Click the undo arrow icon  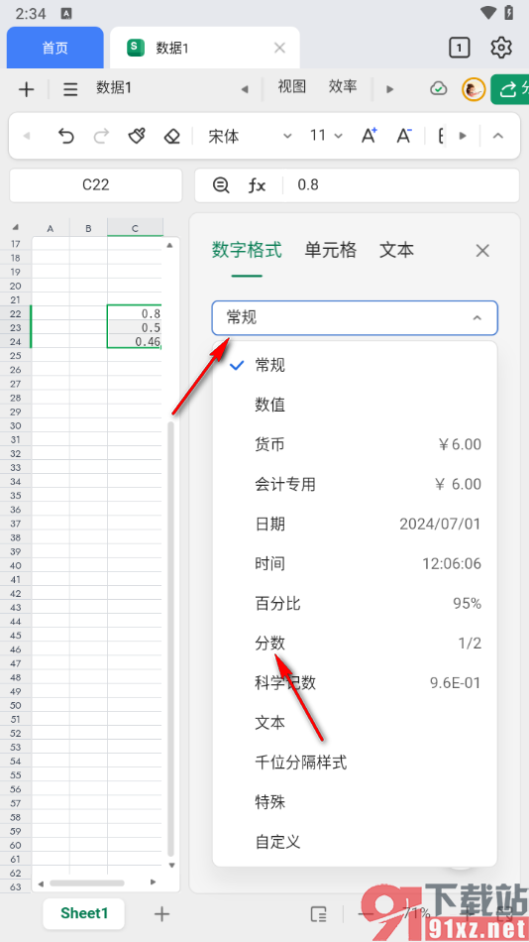[x=65, y=137]
